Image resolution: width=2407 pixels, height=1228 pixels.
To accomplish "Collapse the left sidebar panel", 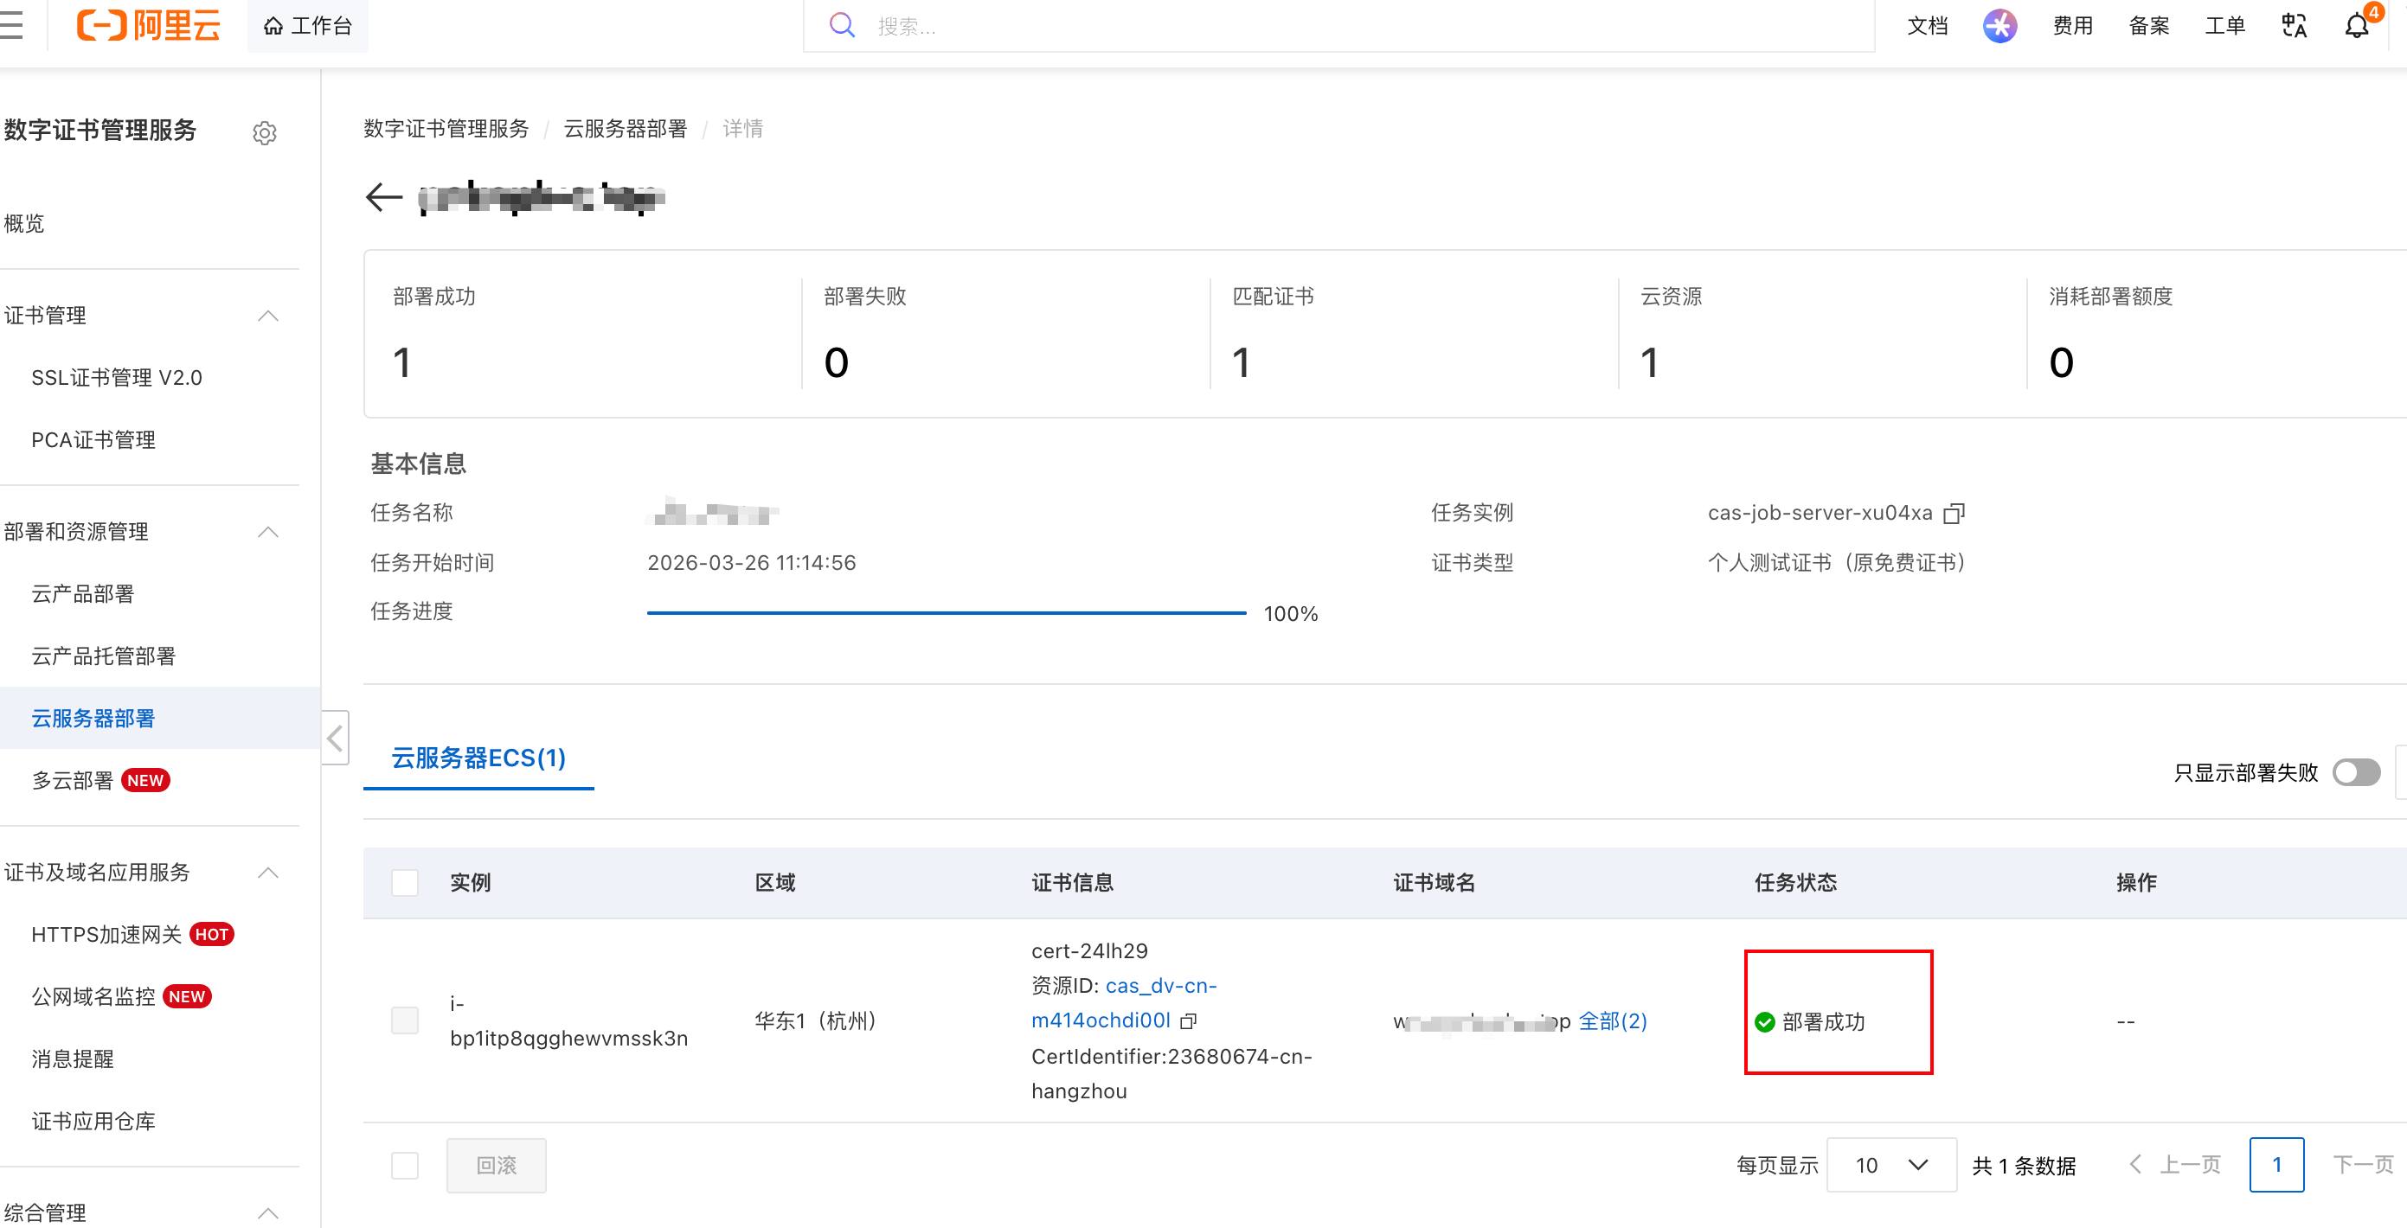I will tap(336, 738).
